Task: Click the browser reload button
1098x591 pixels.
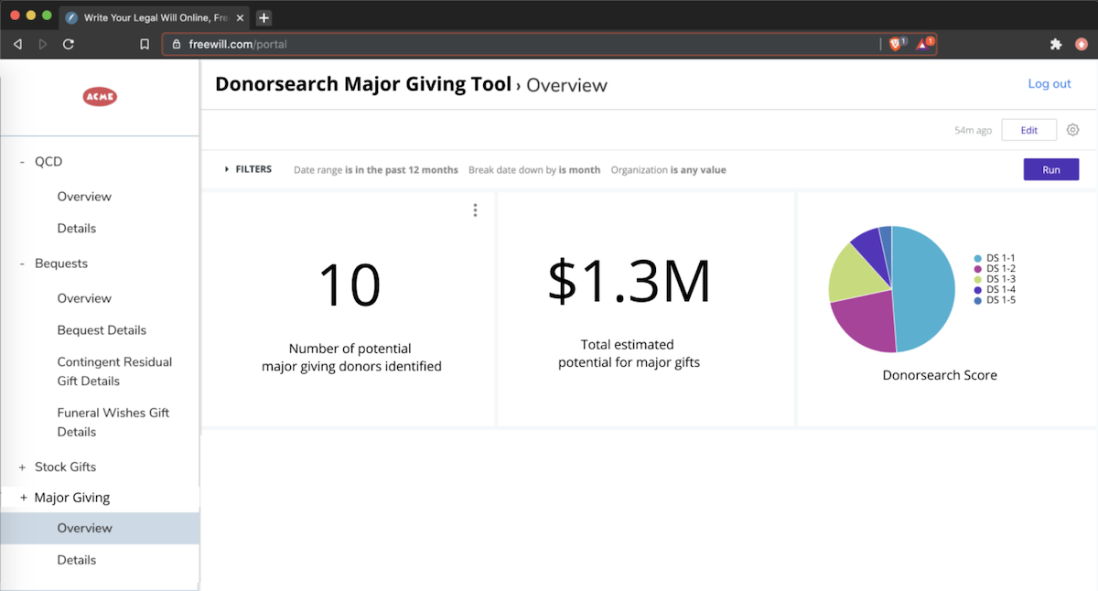Action: pos(69,44)
